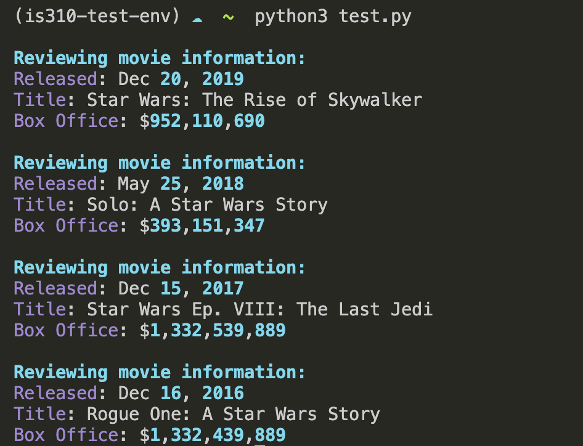Viewport: 583px width, 446px height.
Task: Click the Released label beside May 25, 2018
Action: [x=55, y=184]
